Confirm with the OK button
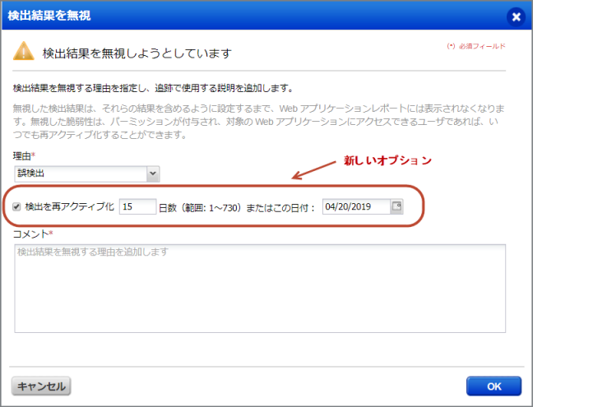Viewport: 593px width, 407px height. pyautogui.click(x=493, y=386)
